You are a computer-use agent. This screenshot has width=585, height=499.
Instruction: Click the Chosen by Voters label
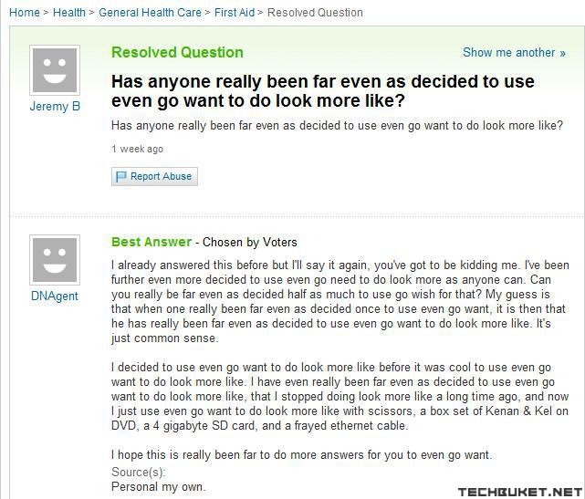click(250, 243)
